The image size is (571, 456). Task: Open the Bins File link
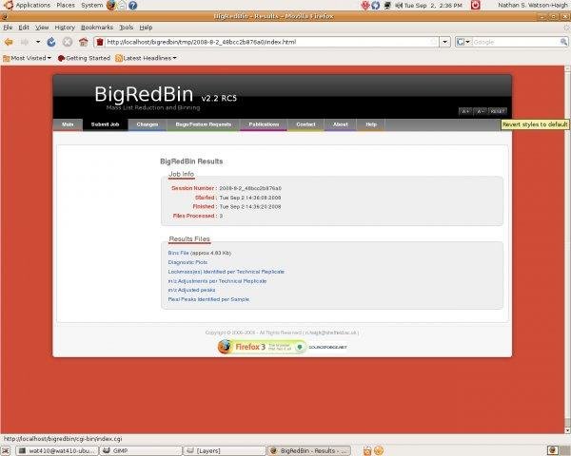(179, 253)
